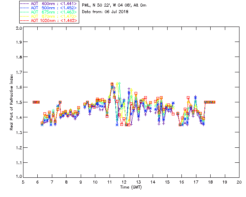Click the x-axis label 8

66,182
